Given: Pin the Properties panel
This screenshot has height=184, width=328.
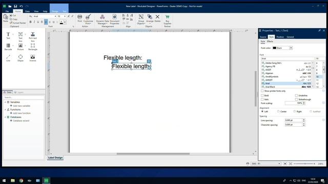Looking at the screenshot, I should 319,31.
